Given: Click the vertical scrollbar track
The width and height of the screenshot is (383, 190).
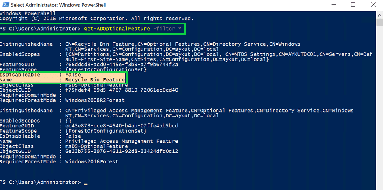Looking at the screenshot, I should [x=379, y=101].
